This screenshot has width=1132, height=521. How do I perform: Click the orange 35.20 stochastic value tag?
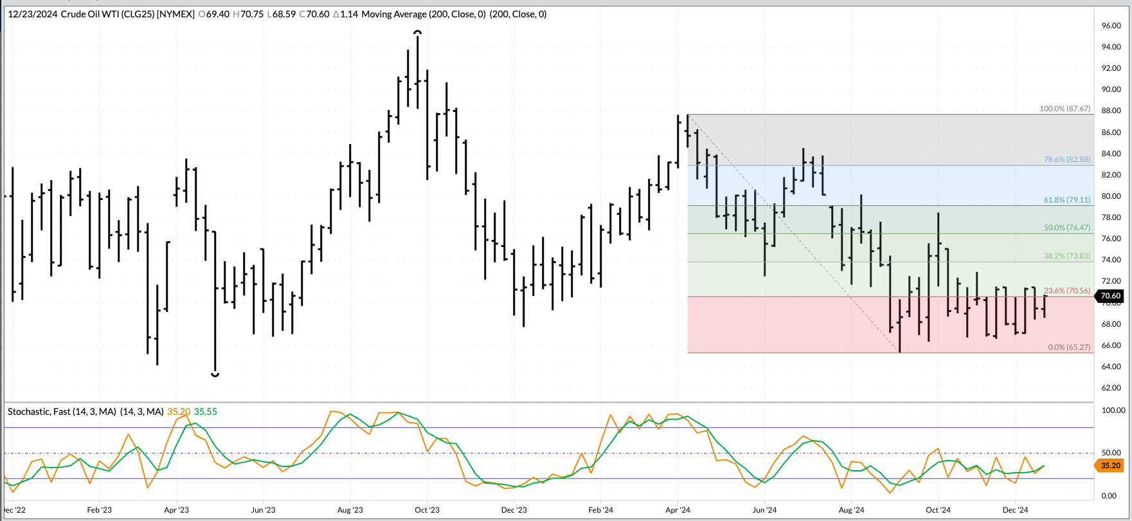tap(1110, 465)
